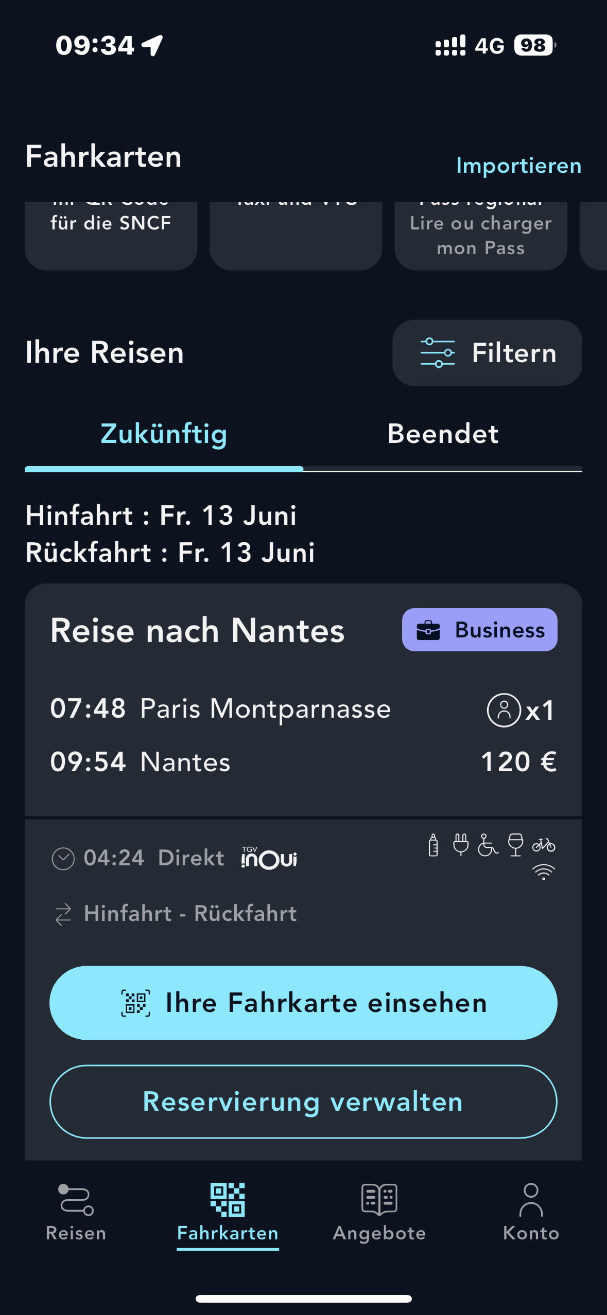Tap the bicycle amenity icon

[x=543, y=845]
